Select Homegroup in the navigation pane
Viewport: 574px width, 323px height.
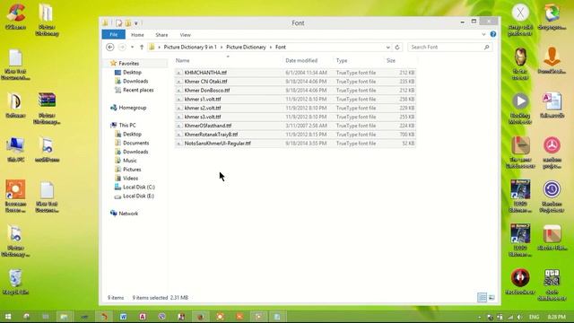coord(132,108)
